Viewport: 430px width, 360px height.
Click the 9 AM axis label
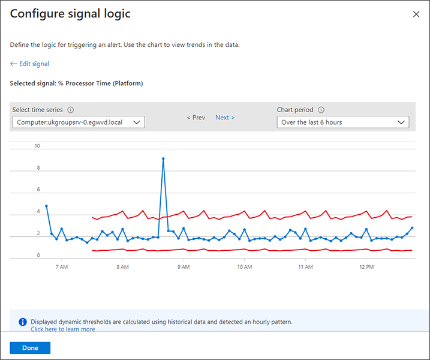pos(184,267)
